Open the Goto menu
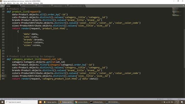The width and height of the screenshot is (185, 104). tap(21, 3)
